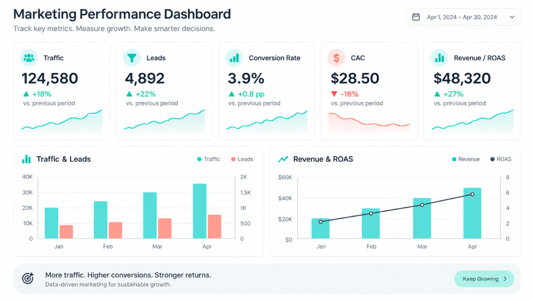The image size is (533, 300).
Task: Click the Leads value 4,892
Action: (145, 79)
